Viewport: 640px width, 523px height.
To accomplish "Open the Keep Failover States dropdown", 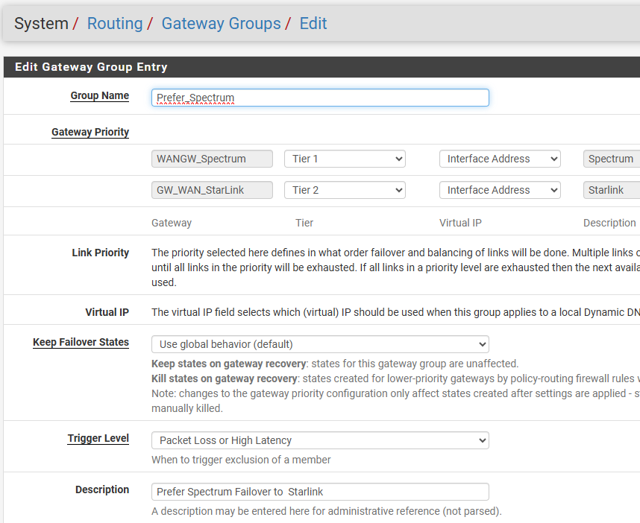I will point(320,344).
